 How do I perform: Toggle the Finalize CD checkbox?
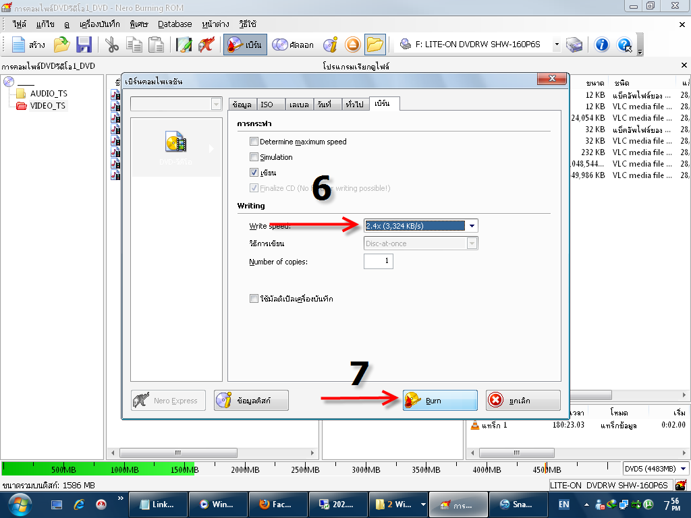[254, 188]
